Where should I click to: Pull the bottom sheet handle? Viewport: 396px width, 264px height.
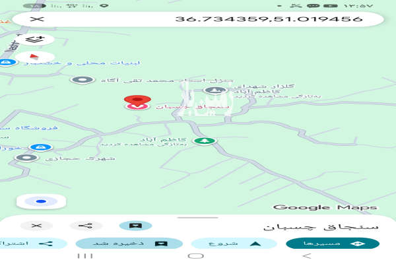pos(198,218)
